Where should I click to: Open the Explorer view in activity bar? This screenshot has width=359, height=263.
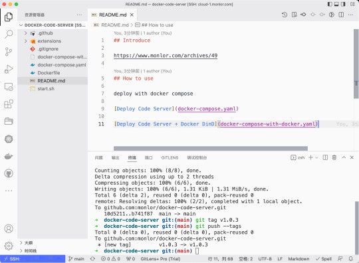point(9,17)
